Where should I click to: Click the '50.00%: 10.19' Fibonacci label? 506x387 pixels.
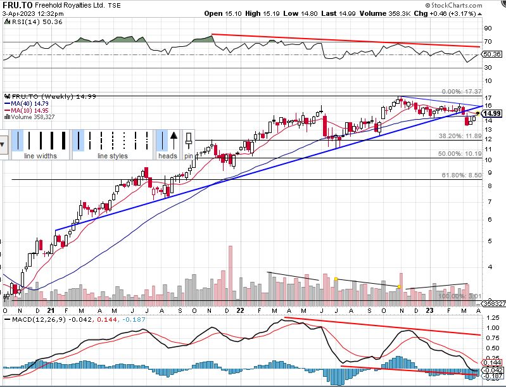coord(460,154)
